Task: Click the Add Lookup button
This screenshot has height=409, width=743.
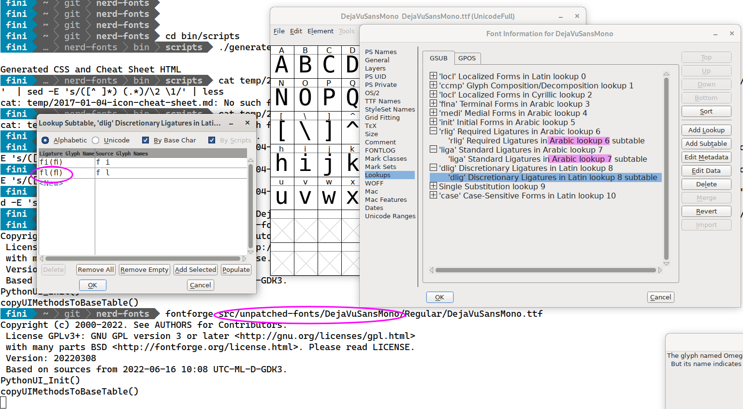Action: tap(706, 130)
